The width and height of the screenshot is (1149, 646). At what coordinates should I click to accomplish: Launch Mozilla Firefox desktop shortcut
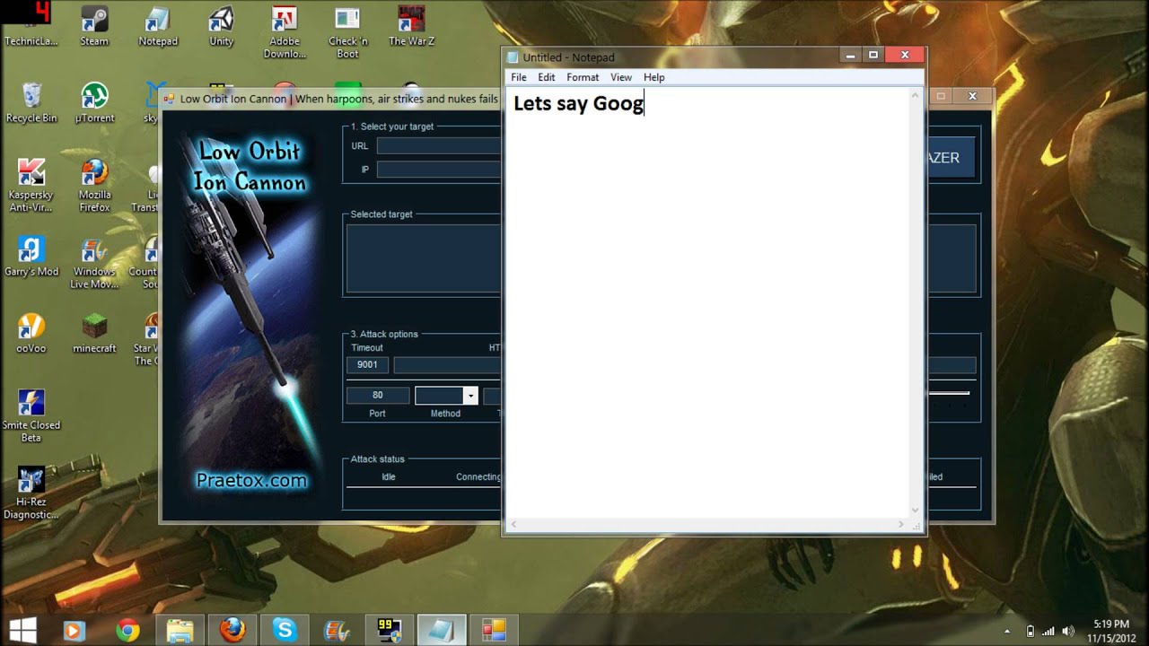click(94, 186)
